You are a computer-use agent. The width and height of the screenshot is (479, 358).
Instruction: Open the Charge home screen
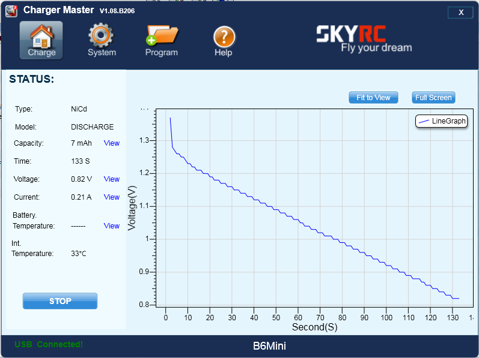tap(41, 40)
